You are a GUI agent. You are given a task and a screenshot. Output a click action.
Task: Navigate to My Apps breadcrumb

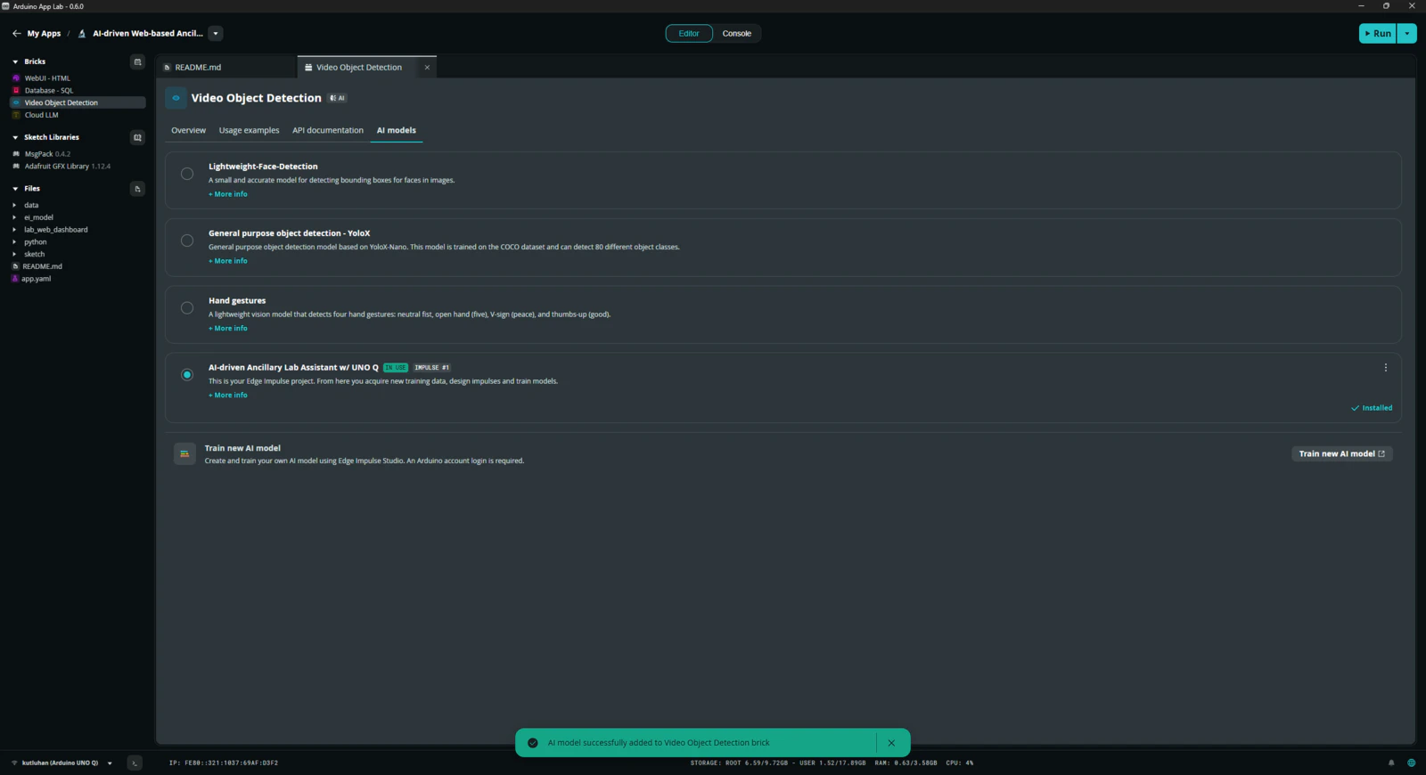pyautogui.click(x=44, y=34)
